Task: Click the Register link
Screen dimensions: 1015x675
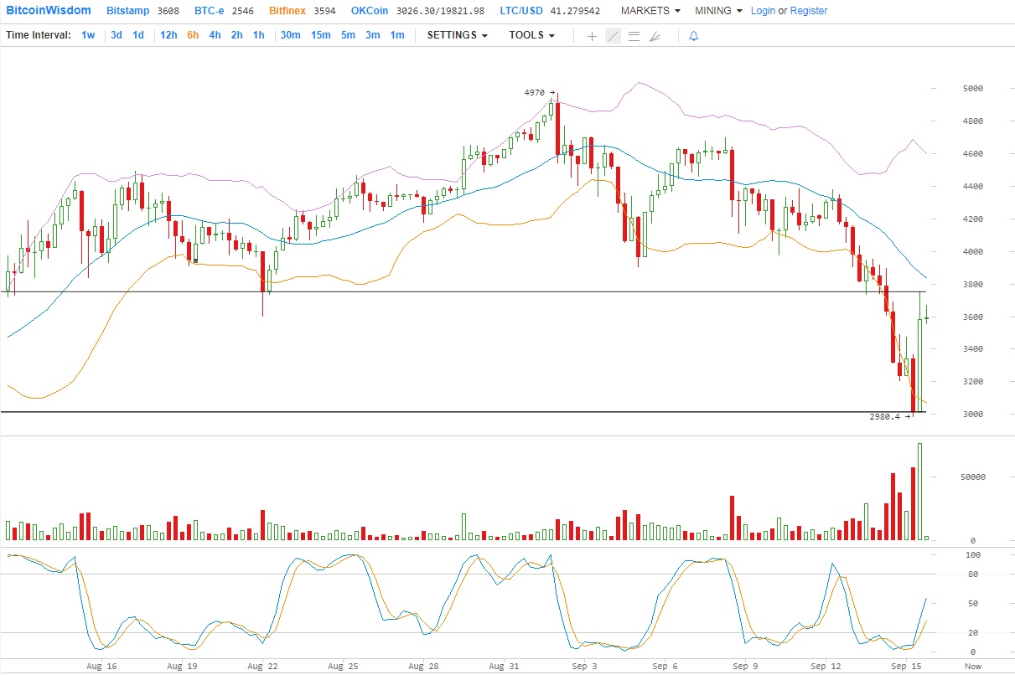Action: [x=808, y=11]
